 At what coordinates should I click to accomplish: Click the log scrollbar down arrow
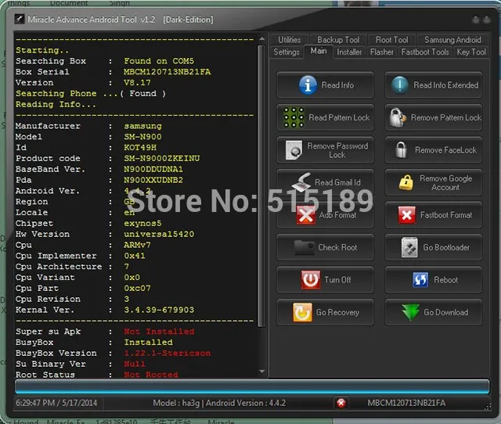pos(261,372)
